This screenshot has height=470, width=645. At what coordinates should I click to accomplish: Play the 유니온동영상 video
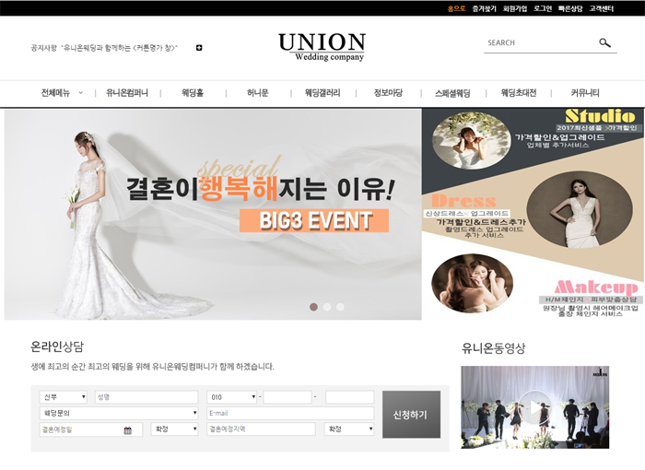tap(534, 405)
